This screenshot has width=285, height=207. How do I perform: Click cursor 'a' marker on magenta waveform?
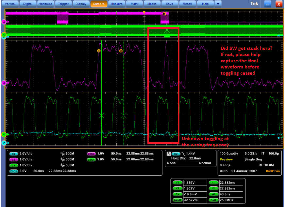98,51
